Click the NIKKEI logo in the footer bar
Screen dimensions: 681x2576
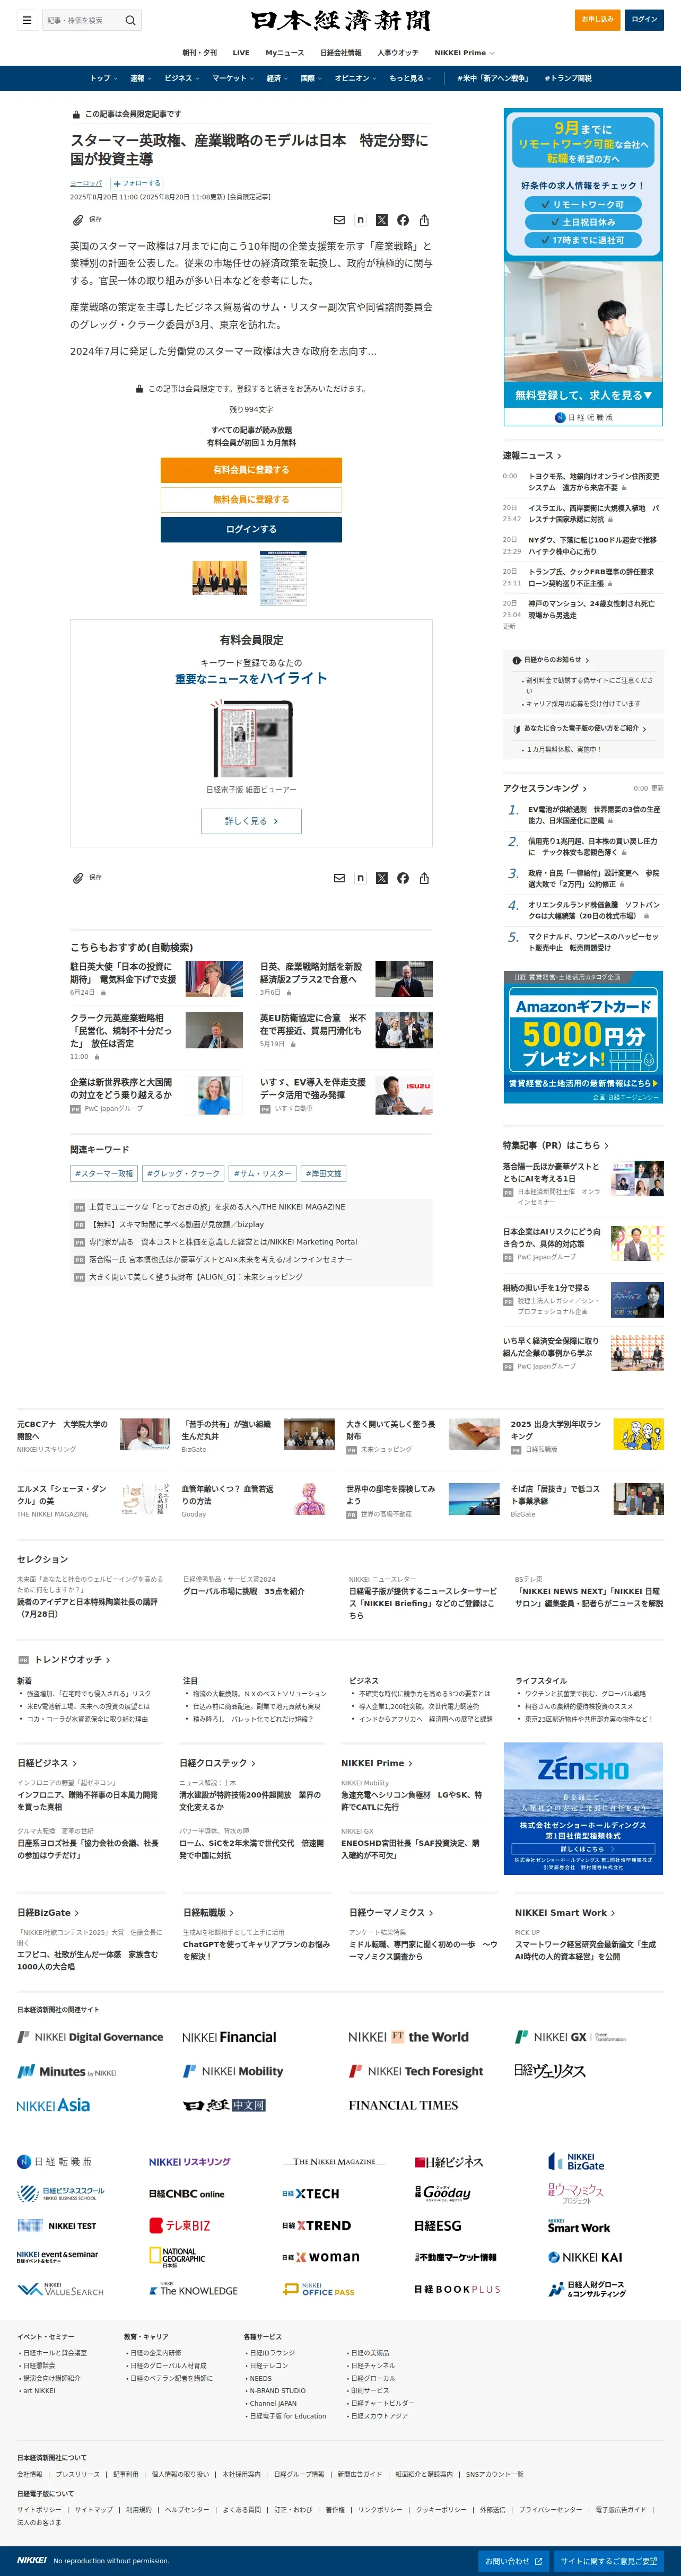tap(31, 2560)
